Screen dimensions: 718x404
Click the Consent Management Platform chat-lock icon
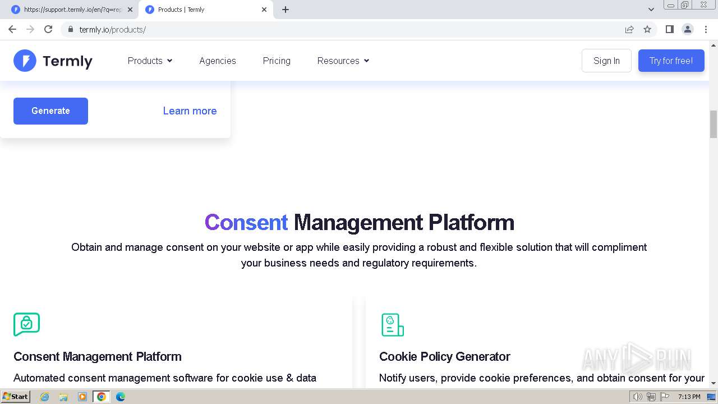26,324
